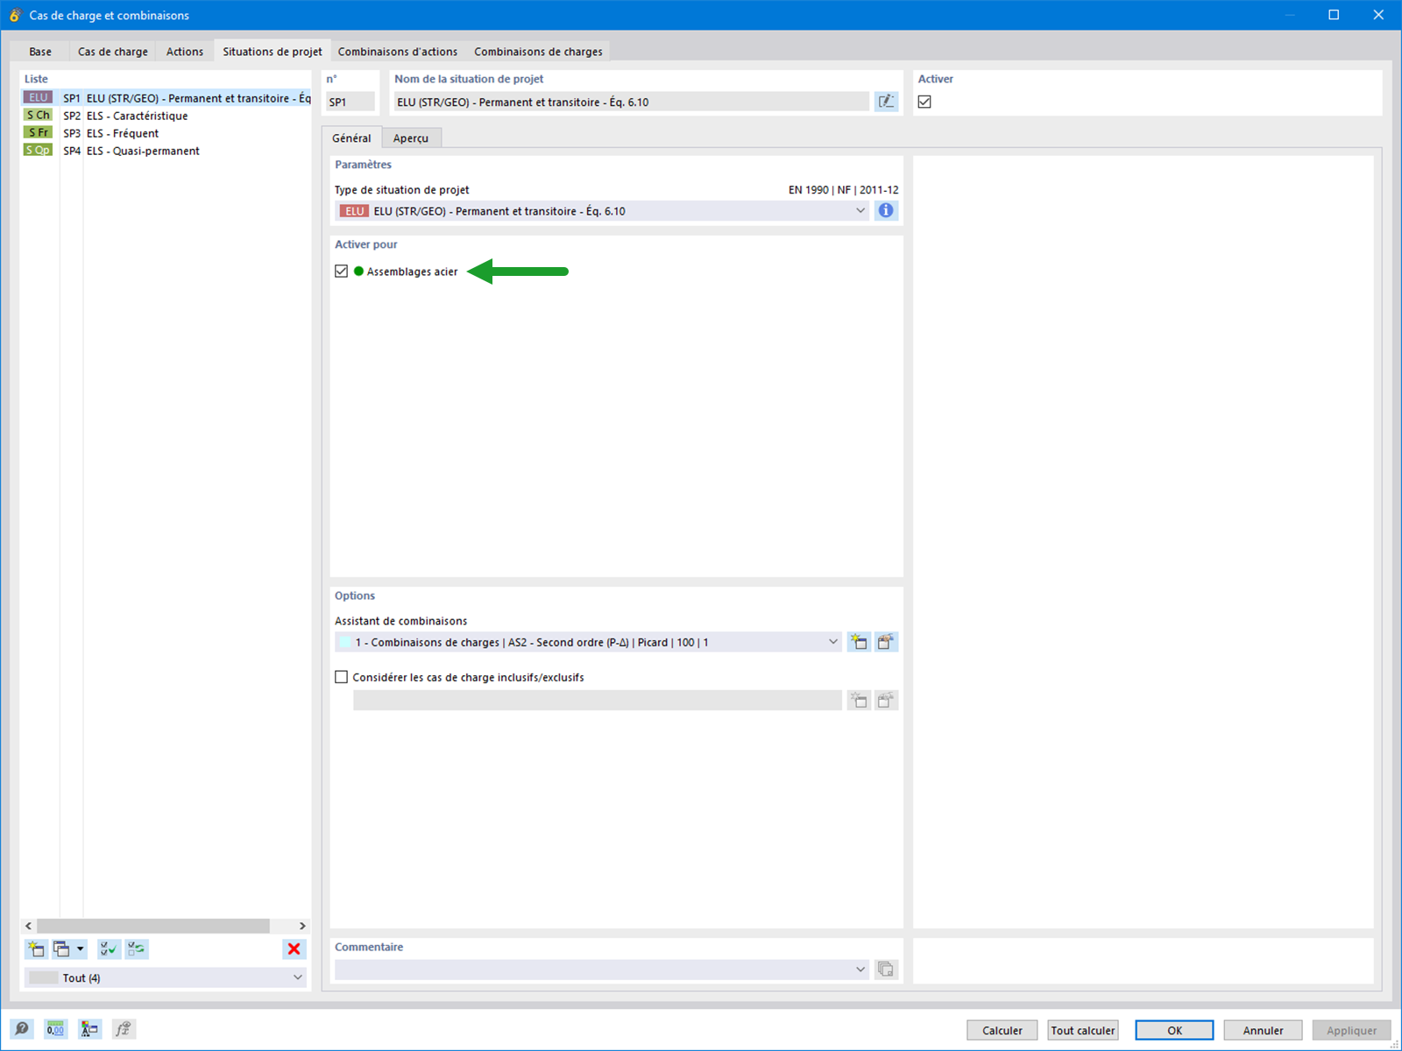Click the Tout calculer button

tap(1083, 1030)
